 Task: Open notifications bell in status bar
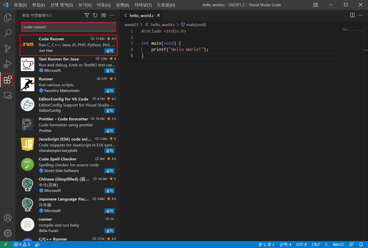coord(361,245)
